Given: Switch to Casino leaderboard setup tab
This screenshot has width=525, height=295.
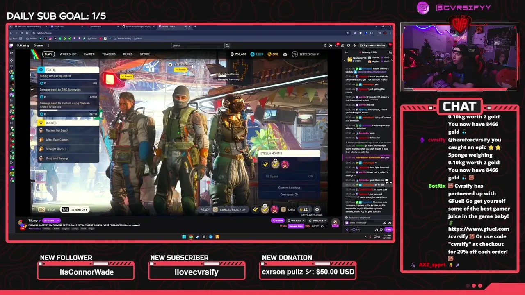Looking at the screenshot, I should (31, 27).
